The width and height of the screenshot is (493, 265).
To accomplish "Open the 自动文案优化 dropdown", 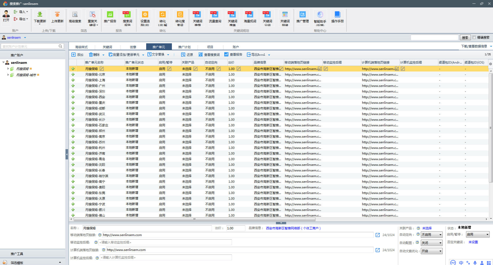I will (x=432, y=251).
